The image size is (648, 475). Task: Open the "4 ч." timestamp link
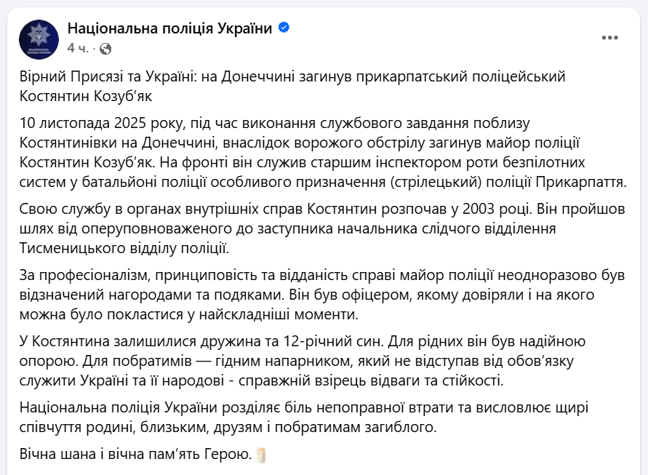(75, 47)
